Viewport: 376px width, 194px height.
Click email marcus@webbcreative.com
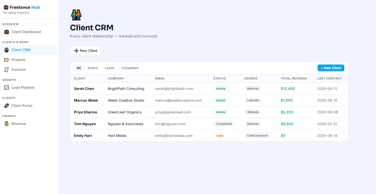point(179,100)
